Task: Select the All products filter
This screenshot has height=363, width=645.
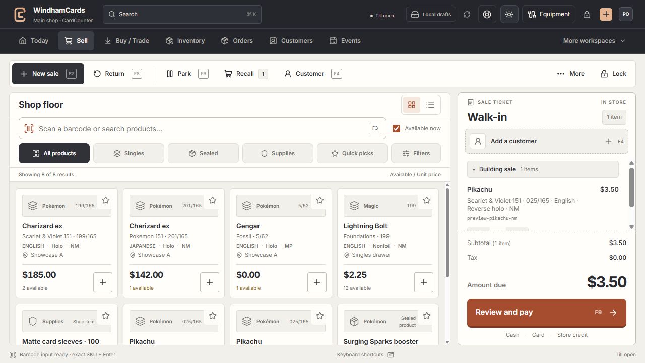Action: point(54,153)
